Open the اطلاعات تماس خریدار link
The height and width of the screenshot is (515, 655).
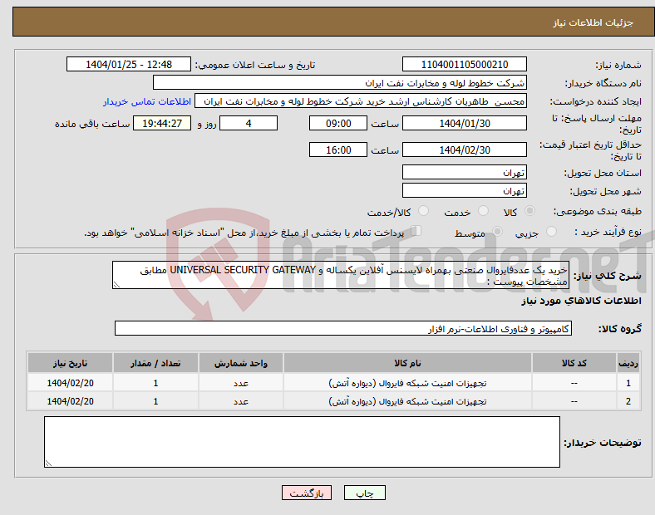coord(147,101)
